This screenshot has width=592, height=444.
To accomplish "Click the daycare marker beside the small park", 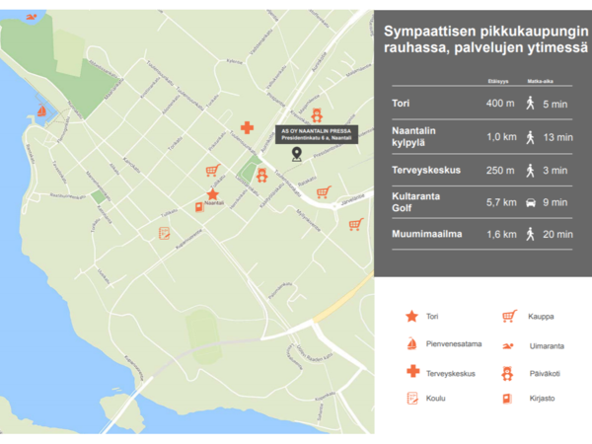I will tap(261, 176).
